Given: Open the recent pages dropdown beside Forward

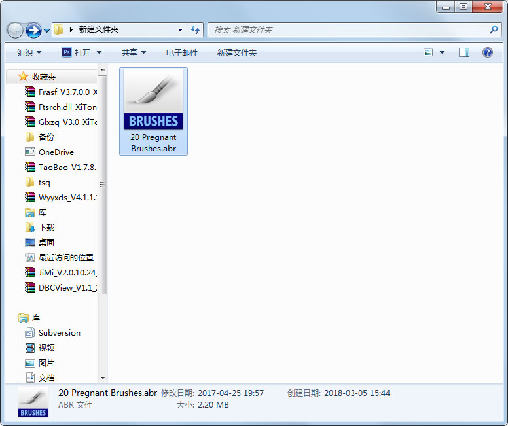Looking at the screenshot, I should [46, 31].
